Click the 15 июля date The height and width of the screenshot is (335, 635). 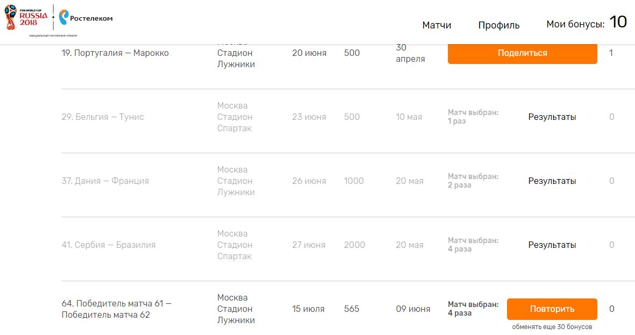pyautogui.click(x=308, y=309)
